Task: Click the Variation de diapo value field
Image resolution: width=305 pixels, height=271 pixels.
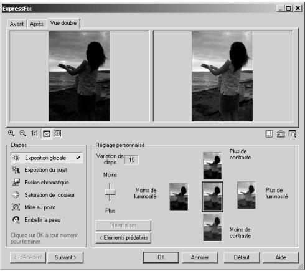Action: [x=132, y=160]
